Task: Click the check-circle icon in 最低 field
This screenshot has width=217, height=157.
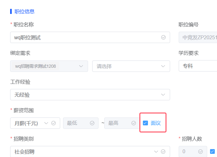Action: coord(92,123)
